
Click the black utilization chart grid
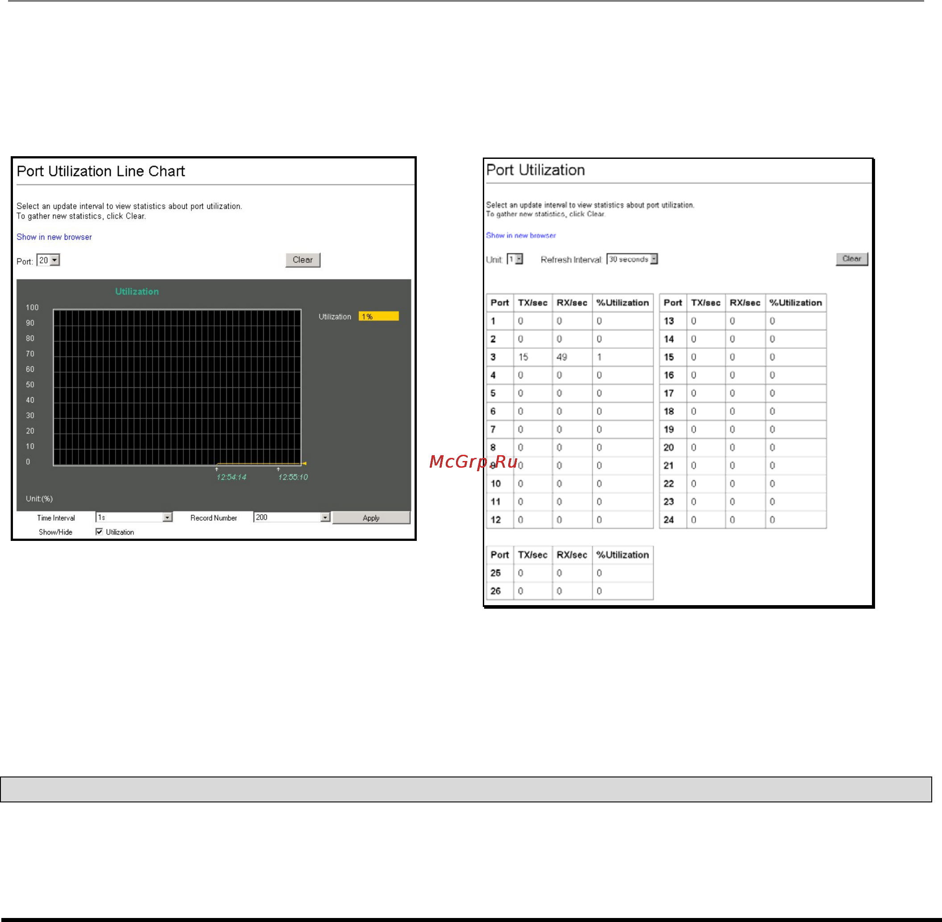pyautogui.click(x=177, y=387)
